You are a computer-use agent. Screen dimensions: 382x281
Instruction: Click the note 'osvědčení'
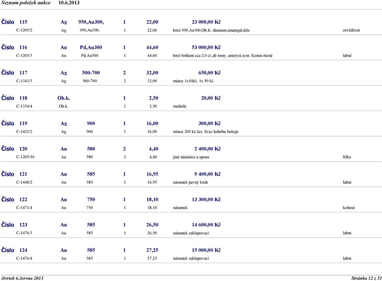click(x=351, y=30)
